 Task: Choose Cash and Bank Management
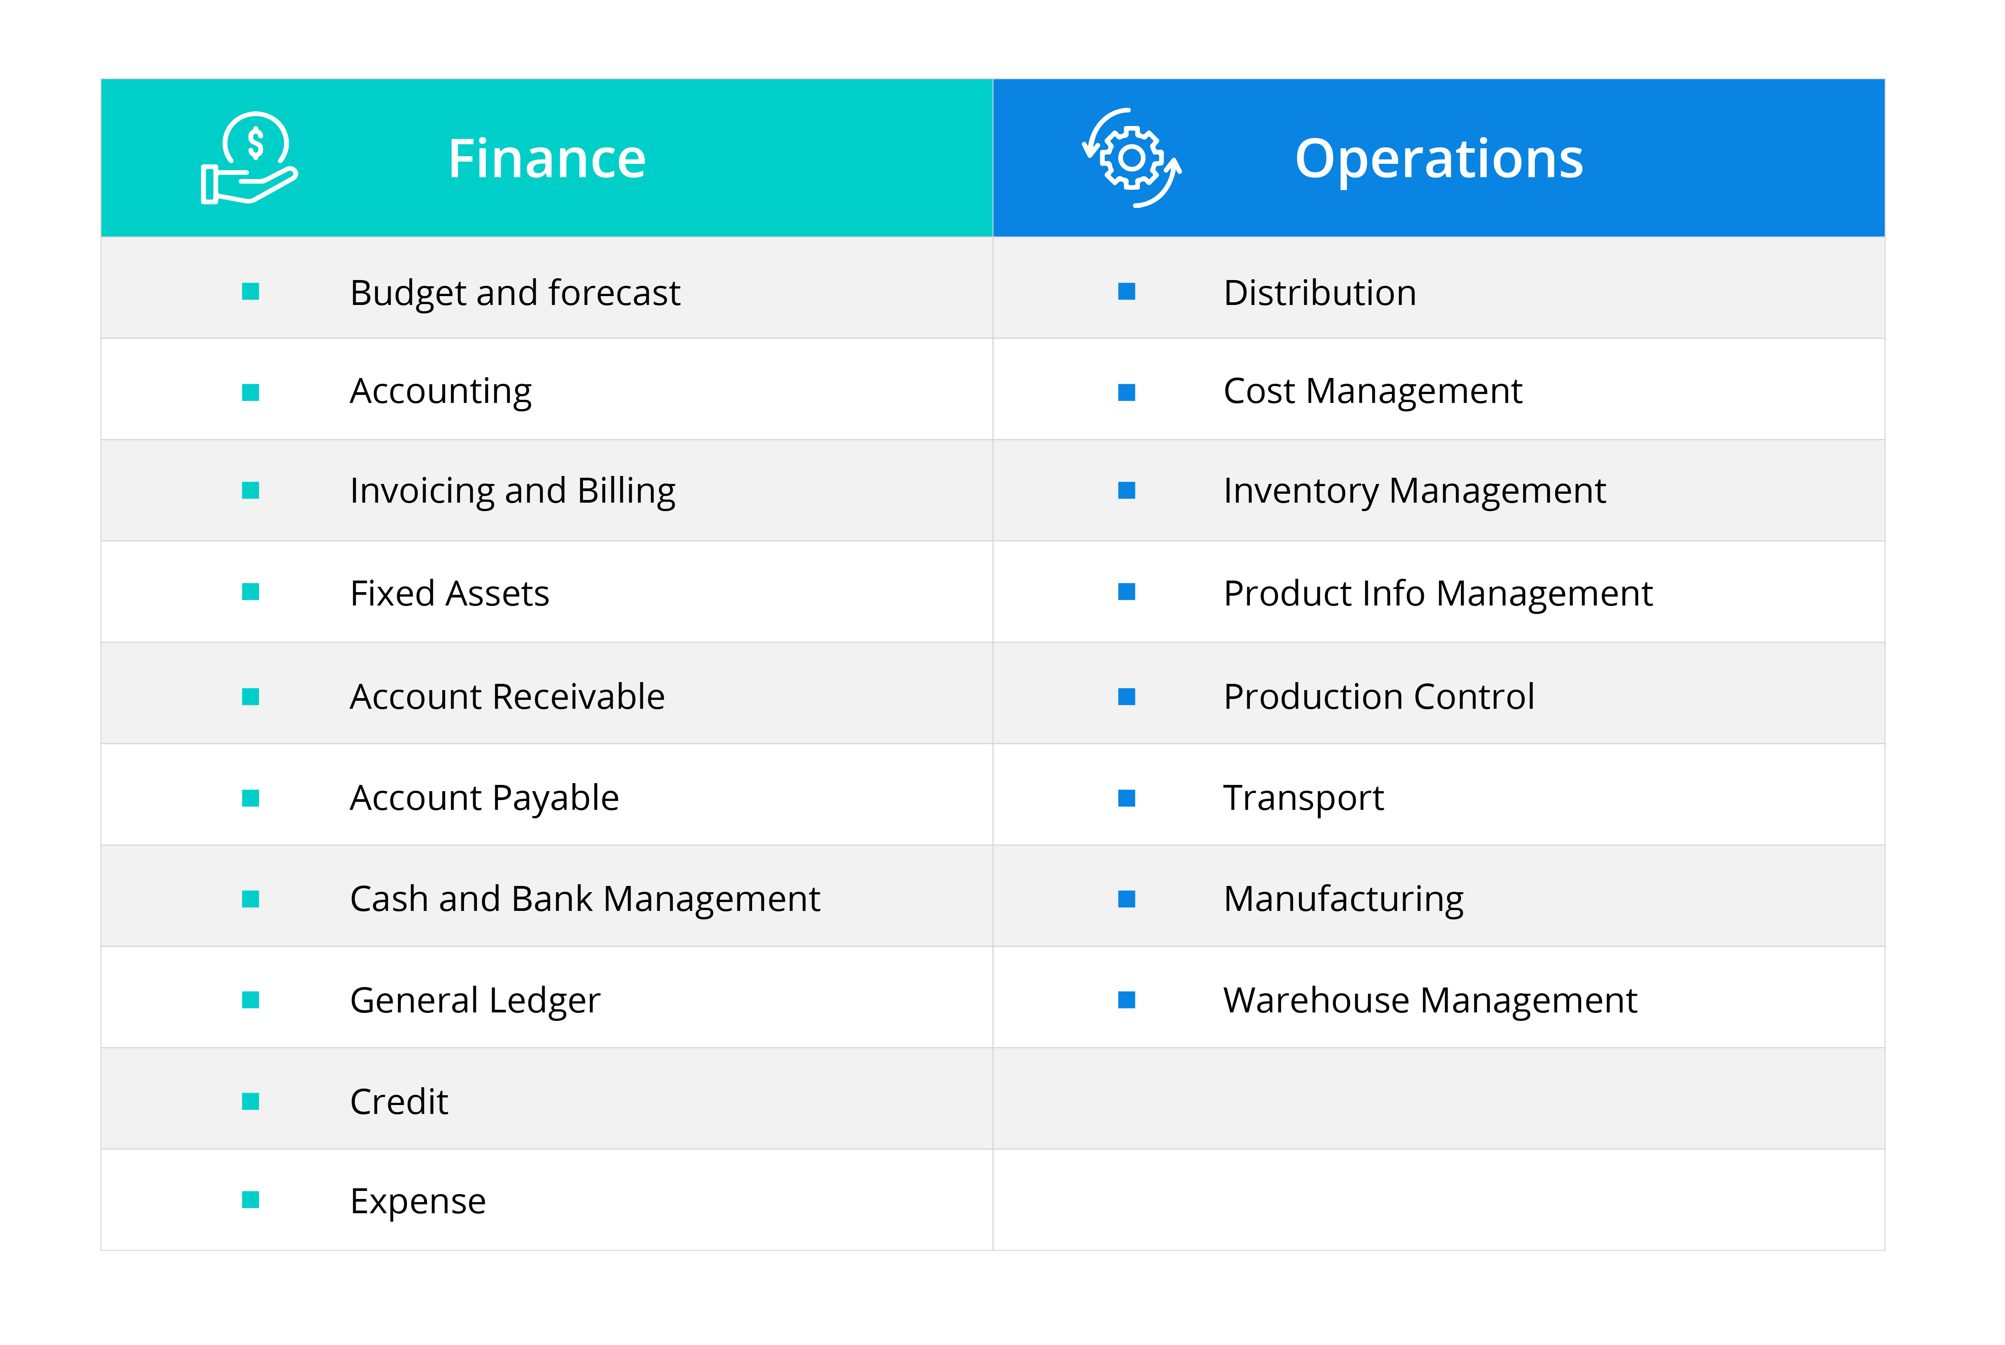tap(585, 900)
